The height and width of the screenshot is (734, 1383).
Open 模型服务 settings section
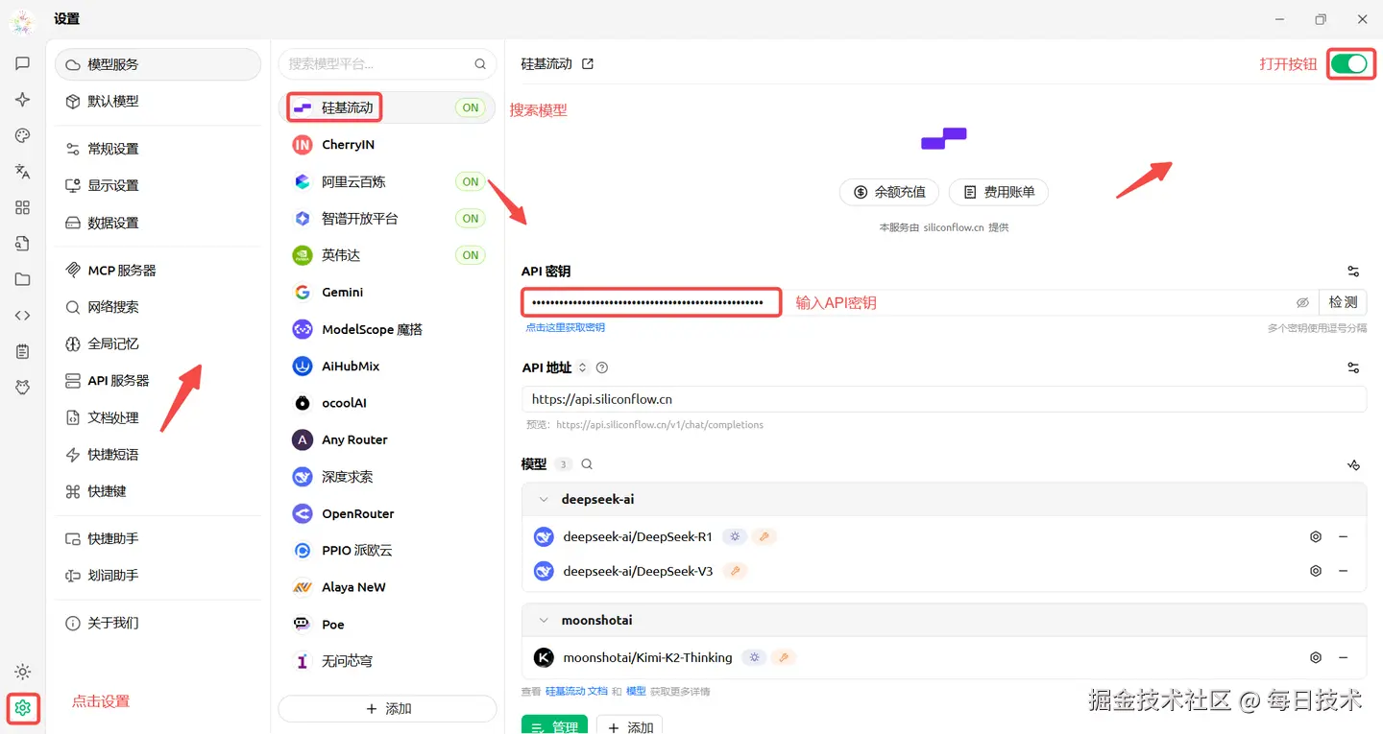158,64
